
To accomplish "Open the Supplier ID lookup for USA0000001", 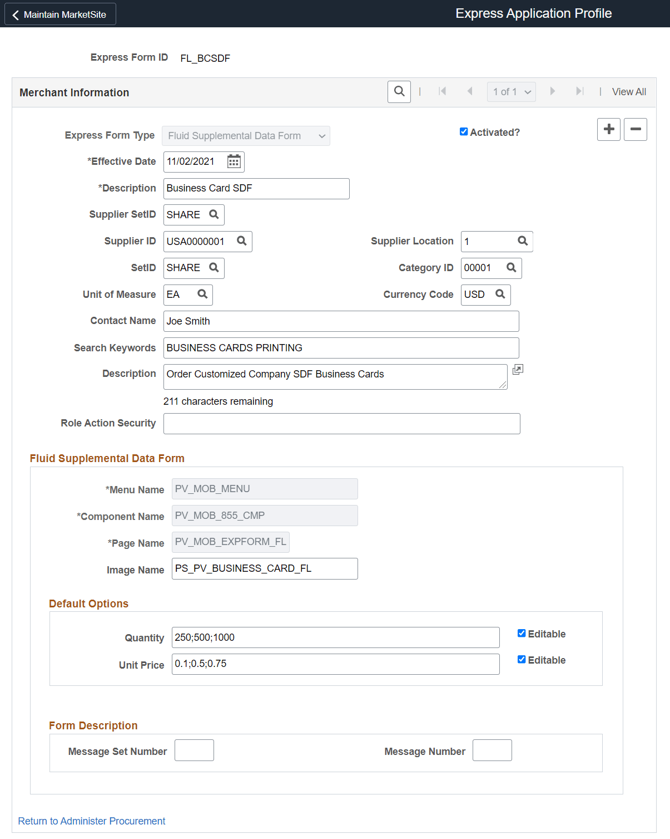I will tap(241, 241).
